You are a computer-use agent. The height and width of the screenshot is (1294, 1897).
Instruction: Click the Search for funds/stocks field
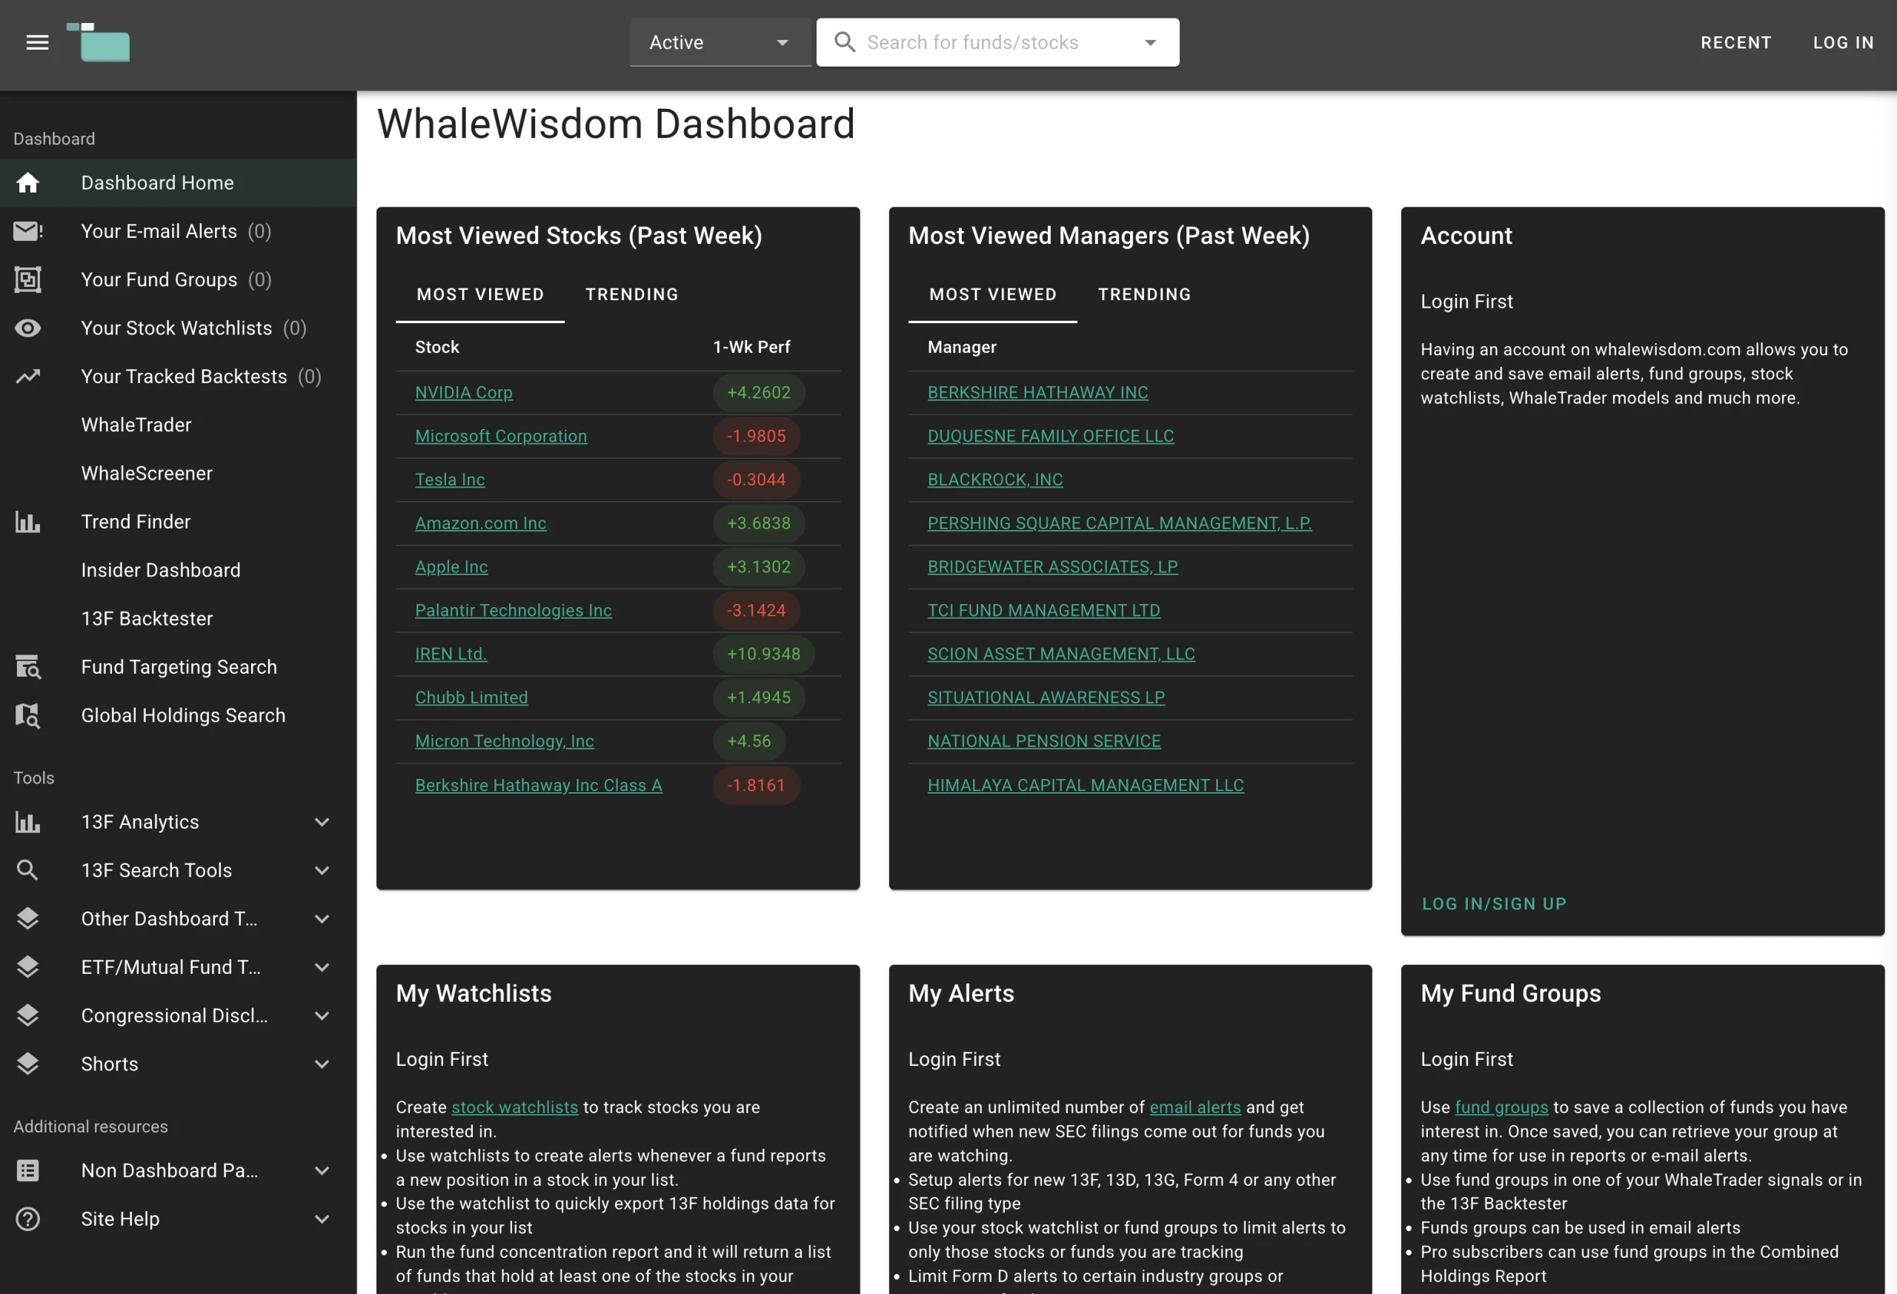pos(988,42)
